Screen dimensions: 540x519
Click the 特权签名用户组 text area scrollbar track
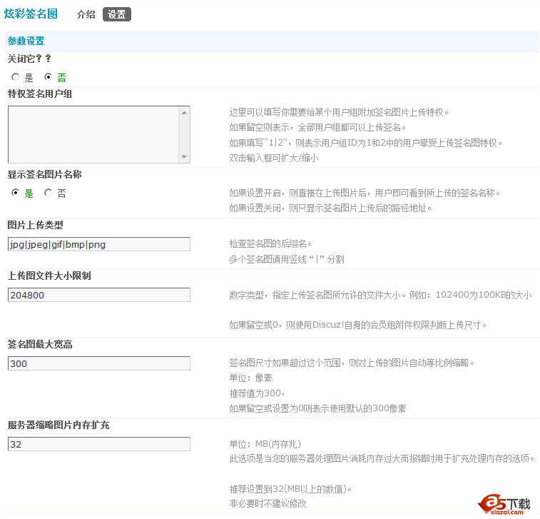pyautogui.click(x=184, y=134)
